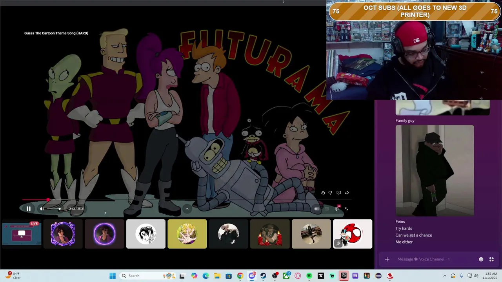502x282 pixels.
Task: Open Task View from taskbar
Action: tap(182, 276)
